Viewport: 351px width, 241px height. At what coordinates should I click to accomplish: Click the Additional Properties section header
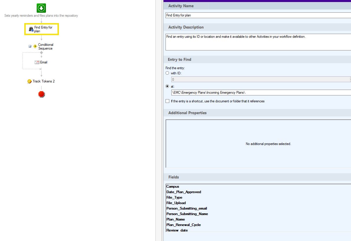coord(257,113)
